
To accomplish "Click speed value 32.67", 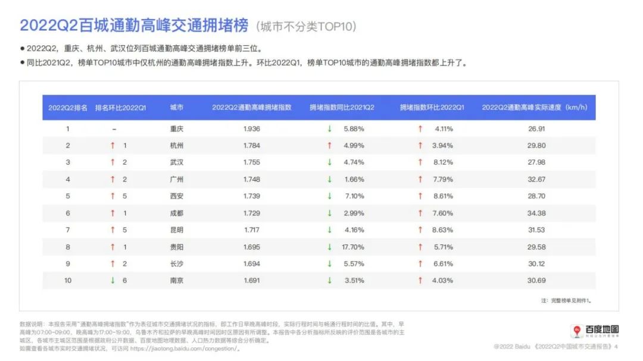I will pyautogui.click(x=536, y=180).
